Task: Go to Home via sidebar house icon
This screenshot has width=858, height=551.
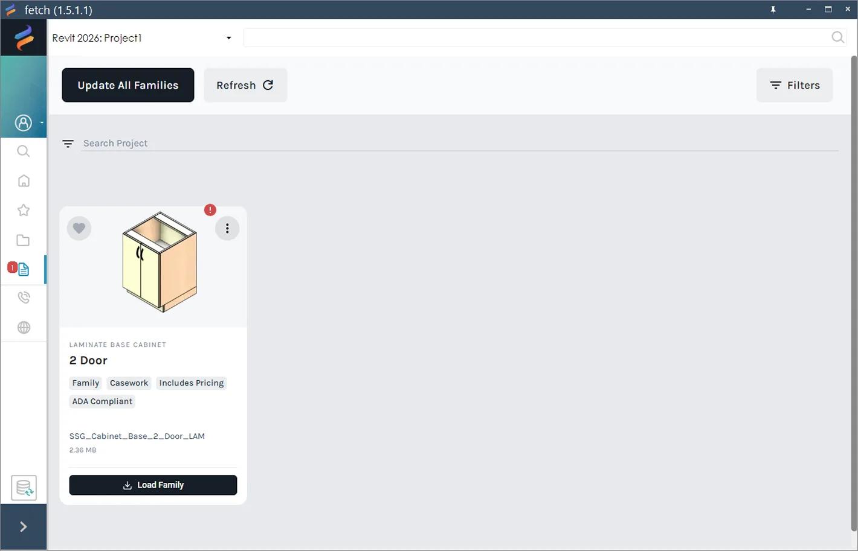Action: point(24,181)
